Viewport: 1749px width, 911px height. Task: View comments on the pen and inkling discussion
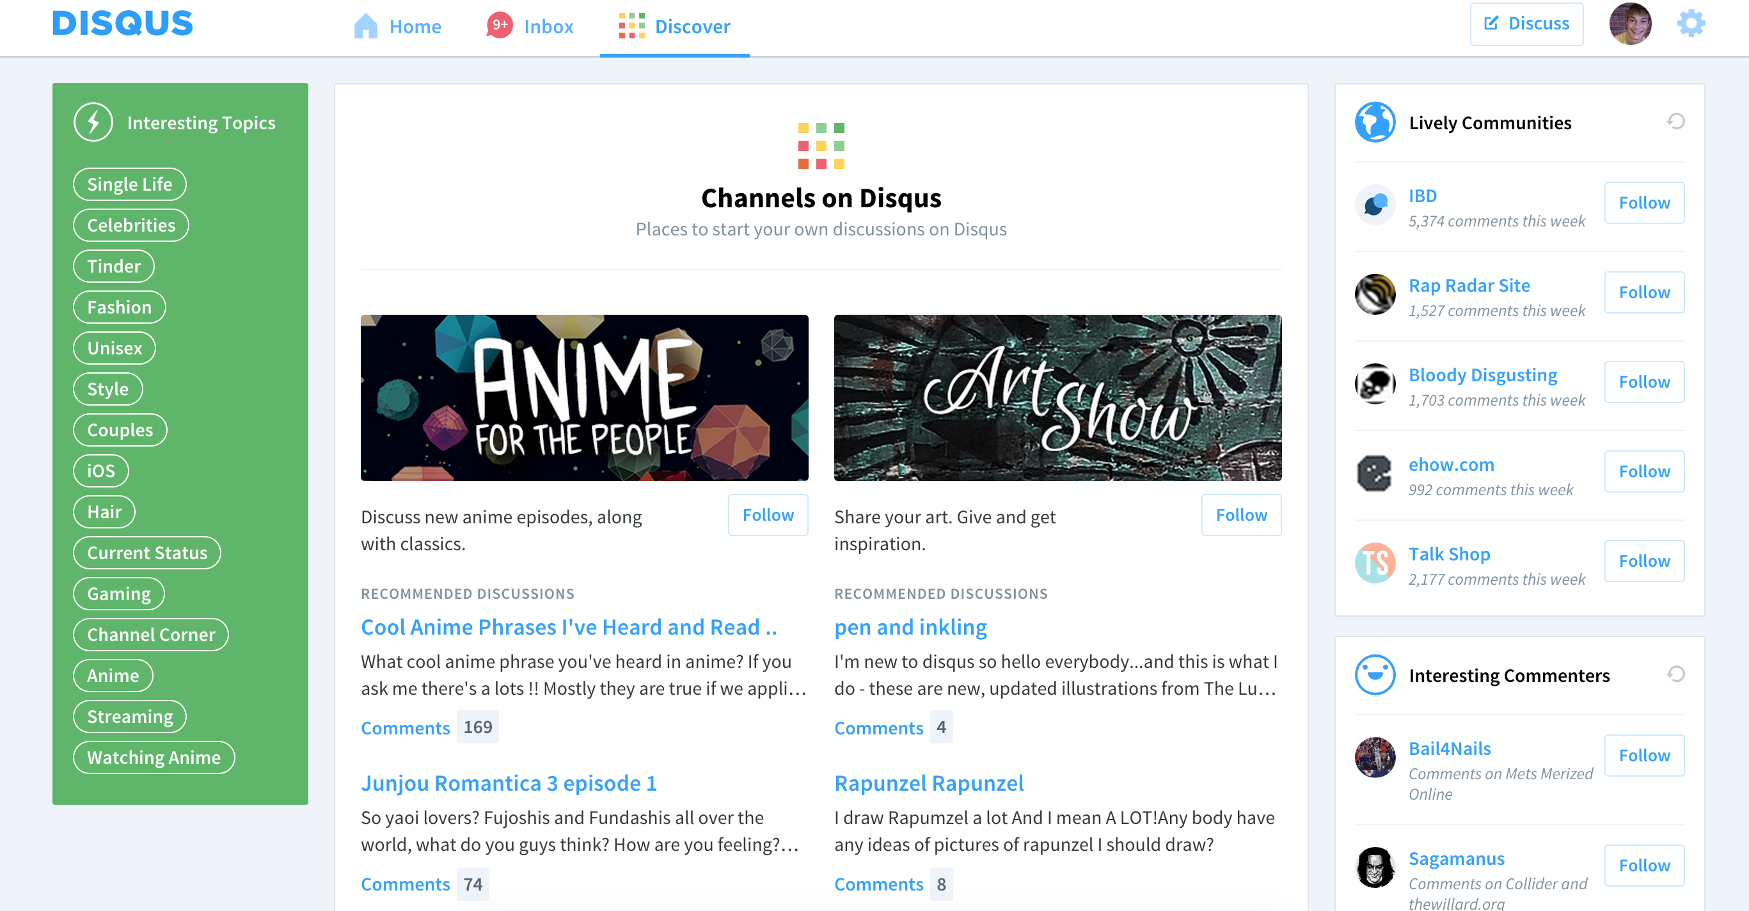click(x=878, y=728)
